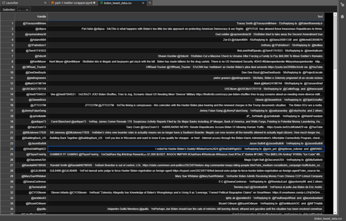This screenshot has width=346, height=221.
Task: Select handle cell @BryantOdwyer
Action: pos(31,203)
